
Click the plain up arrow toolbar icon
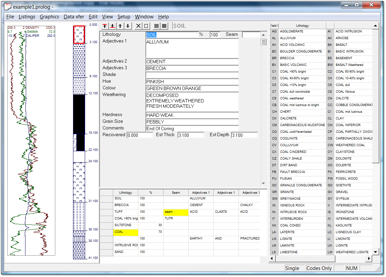tap(120, 26)
